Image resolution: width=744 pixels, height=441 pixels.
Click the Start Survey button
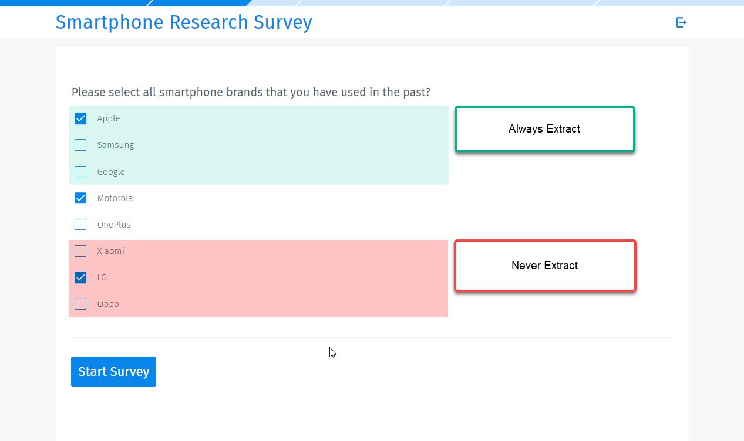click(x=113, y=371)
